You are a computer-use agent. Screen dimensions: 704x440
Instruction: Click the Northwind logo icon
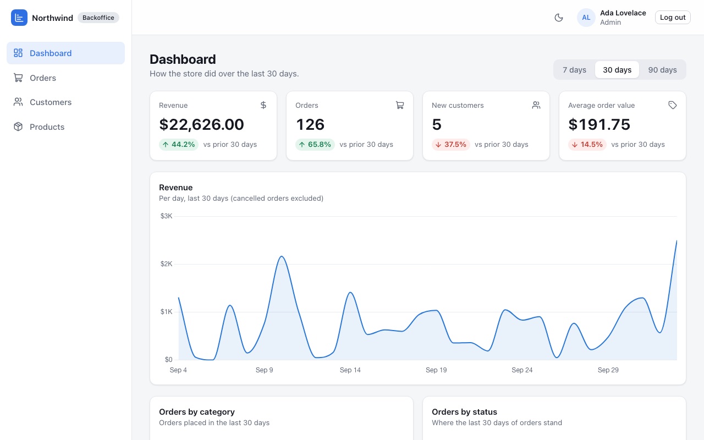(19, 18)
